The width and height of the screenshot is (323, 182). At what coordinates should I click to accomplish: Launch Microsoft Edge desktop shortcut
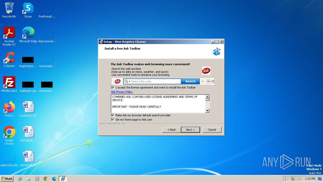point(28,35)
